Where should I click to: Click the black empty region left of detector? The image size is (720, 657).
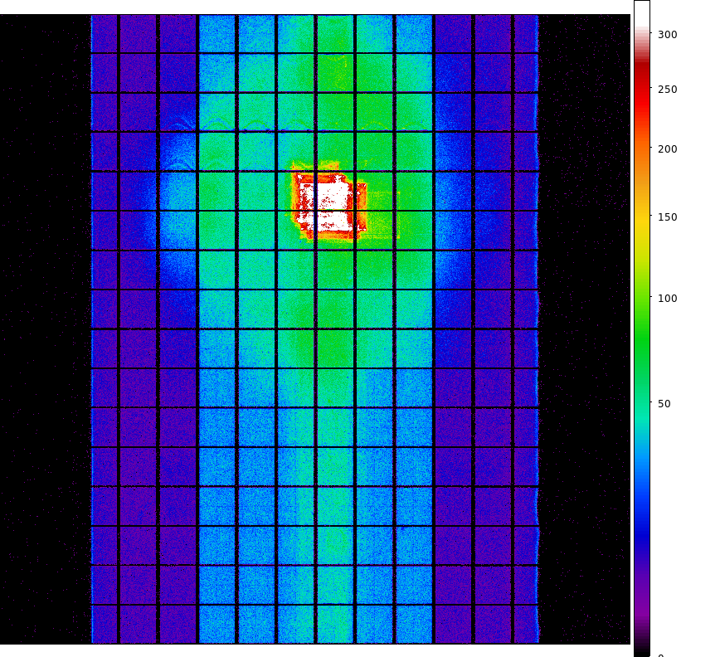click(x=46, y=332)
